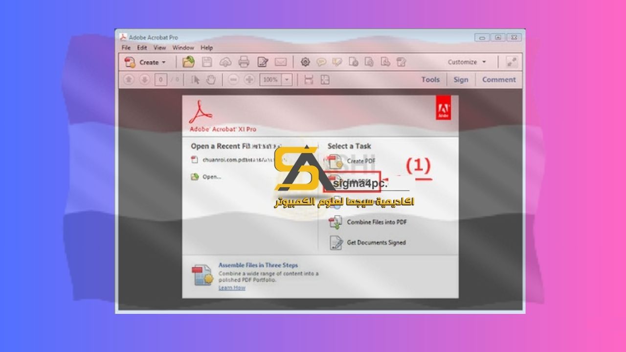Open the Comment pane
The image size is (626, 352).
[x=499, y=80]
